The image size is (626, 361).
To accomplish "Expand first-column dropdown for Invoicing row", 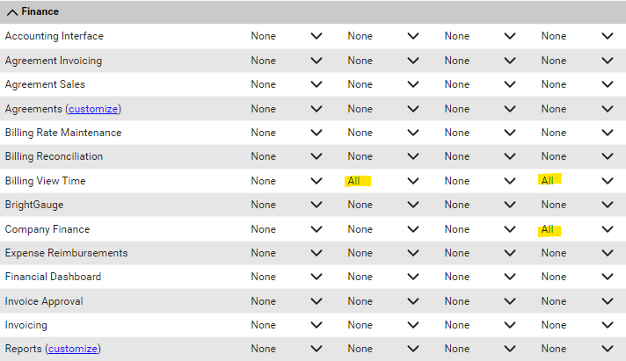I will click(287, 326).
